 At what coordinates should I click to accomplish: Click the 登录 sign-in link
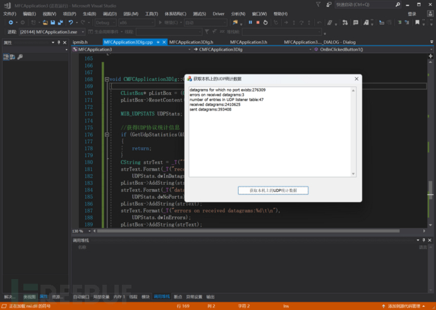411,13
